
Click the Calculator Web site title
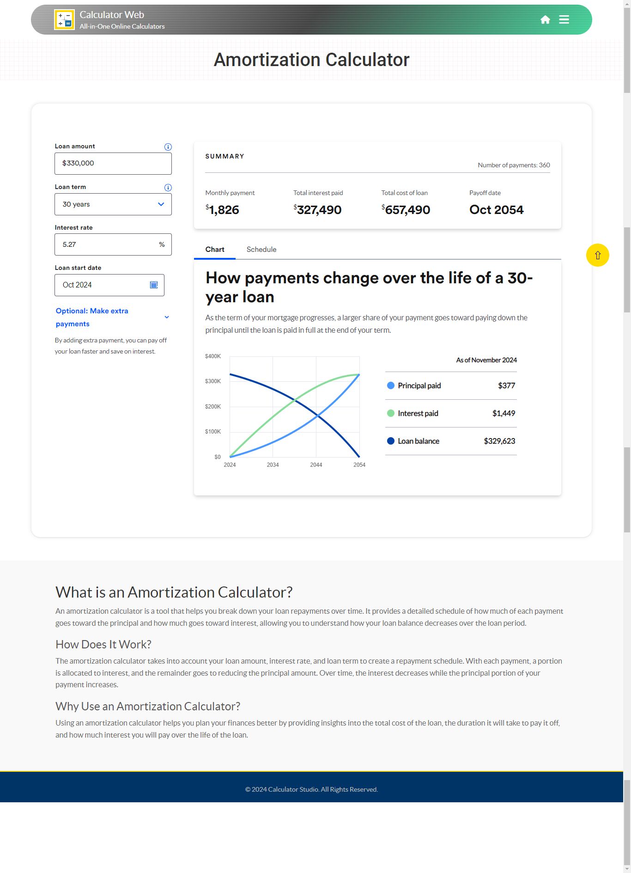112,15
